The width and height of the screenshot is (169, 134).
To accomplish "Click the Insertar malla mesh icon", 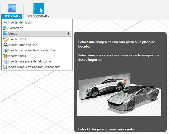I will click(x=5, y=56).
